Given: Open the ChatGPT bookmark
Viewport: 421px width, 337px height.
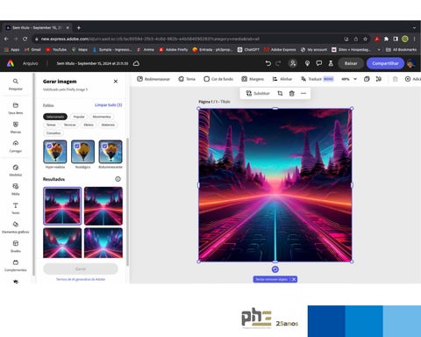Looking at the screenshot, I should 248,50.
